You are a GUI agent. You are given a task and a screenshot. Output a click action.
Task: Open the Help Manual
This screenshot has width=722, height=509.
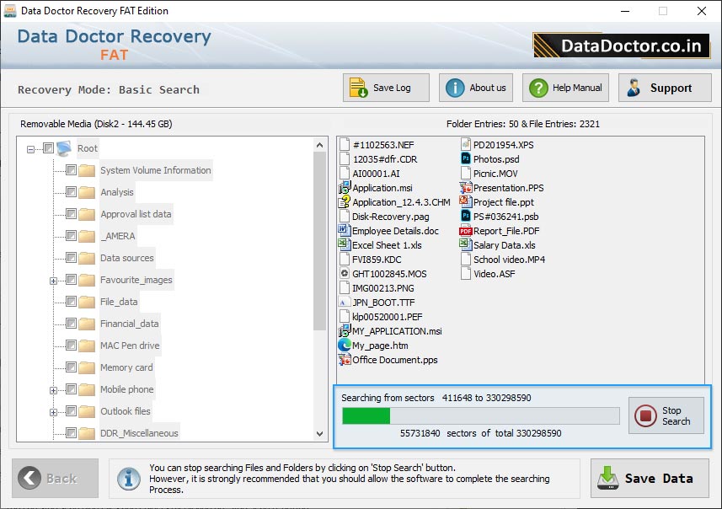pos(564,88)
